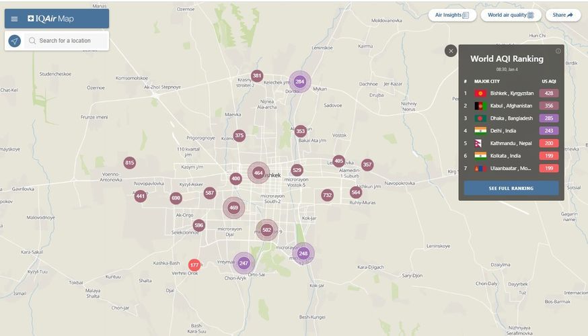The image size is (588, 336).
Task: Close the World AQI Ranking panel
Action: coord(451,51)
